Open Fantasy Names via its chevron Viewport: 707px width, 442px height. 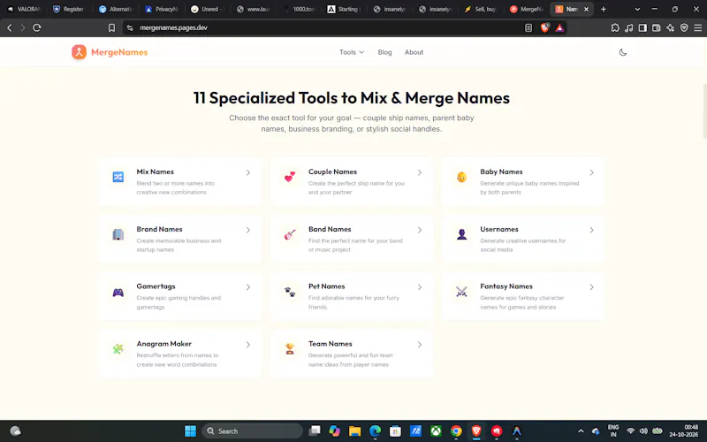591,287
